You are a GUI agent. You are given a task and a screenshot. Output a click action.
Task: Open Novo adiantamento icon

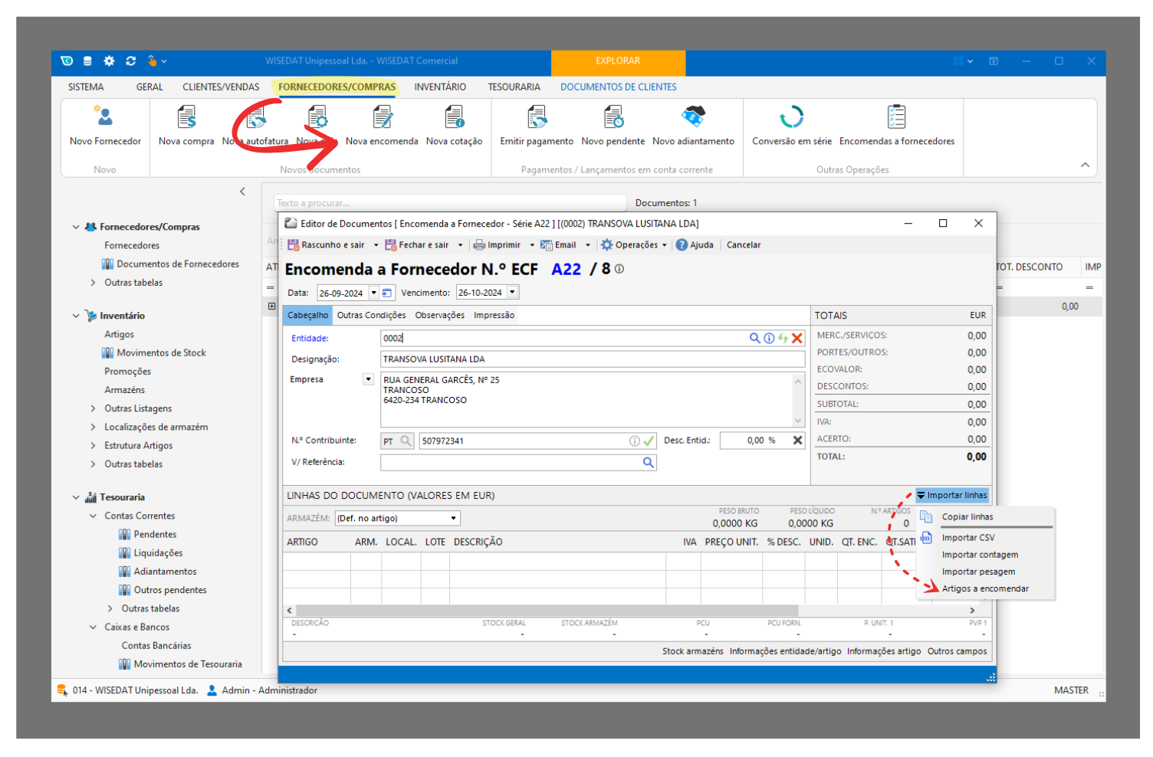point(693,117)
